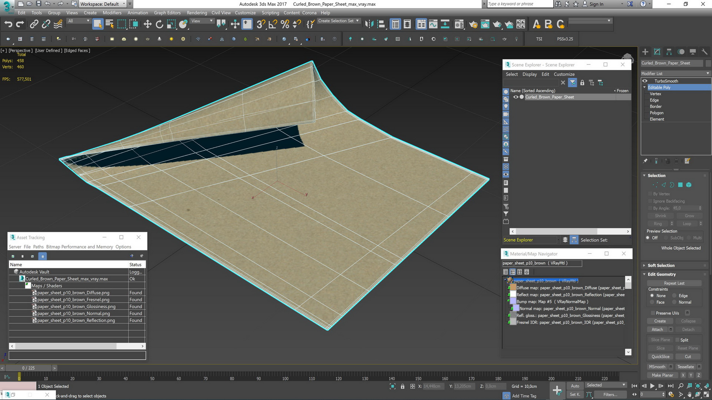Toggle visibility eye of Curled_Brown_Paper_Sheet
The image size is (712, 400).
pos(515,97)
